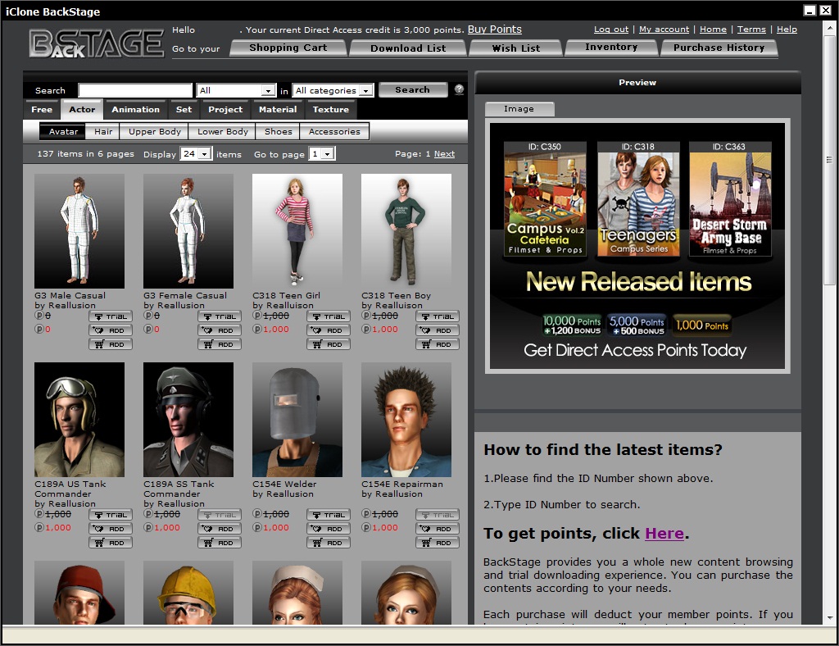This screenshot has height=646, width=839.
Task: Select the Upper Body subcategory
Action: pyautogui.click(x=155, y=132)
